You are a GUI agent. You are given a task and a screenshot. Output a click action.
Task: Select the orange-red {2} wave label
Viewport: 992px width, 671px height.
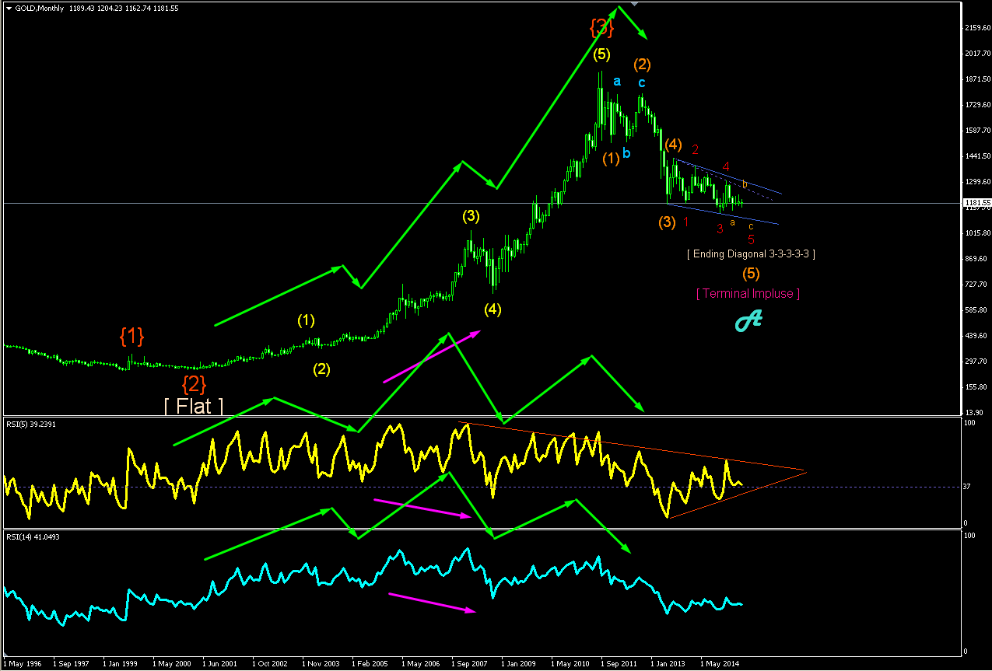(x=194, y=383)
